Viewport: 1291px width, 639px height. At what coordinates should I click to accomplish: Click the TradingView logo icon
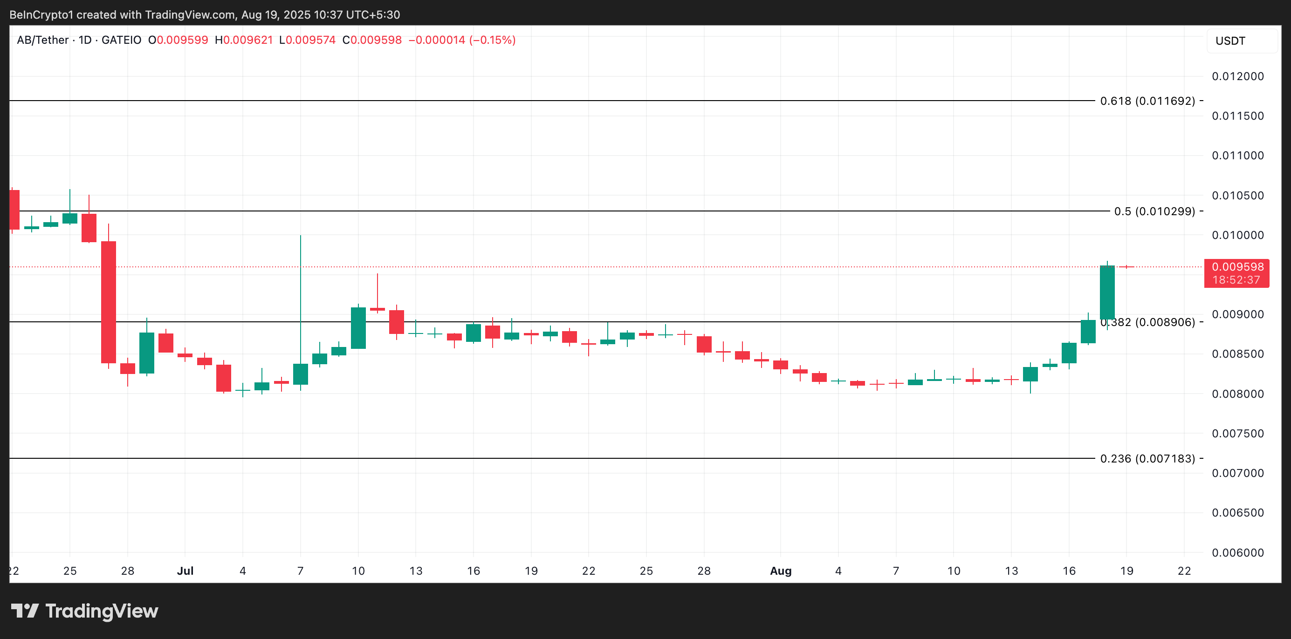click(25, 611)
